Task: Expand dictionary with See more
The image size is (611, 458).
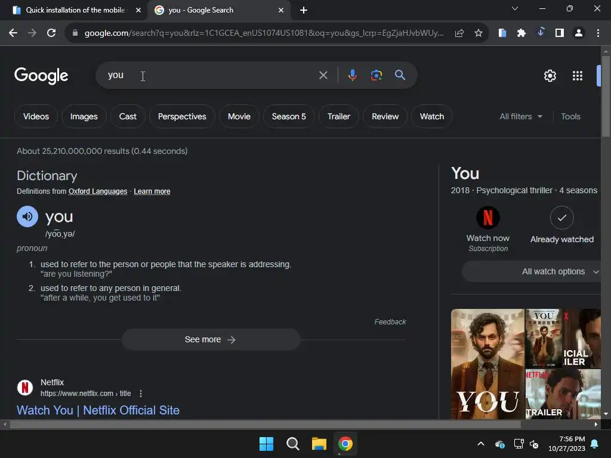Action: (x=211, y=339)
